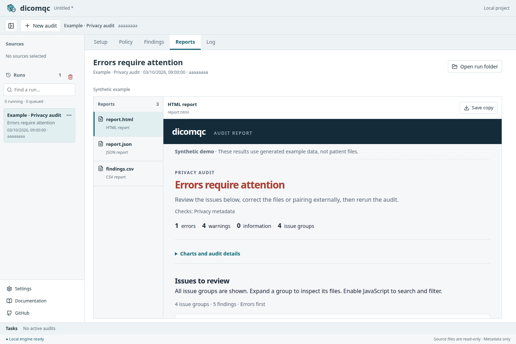
Task: Select findings.csv in the reports list
Action: (128, 173)
